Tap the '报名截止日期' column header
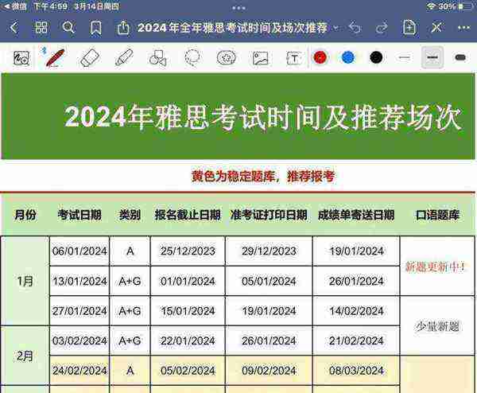The height and width of the screenshot is (393, 477). point(188,215)
